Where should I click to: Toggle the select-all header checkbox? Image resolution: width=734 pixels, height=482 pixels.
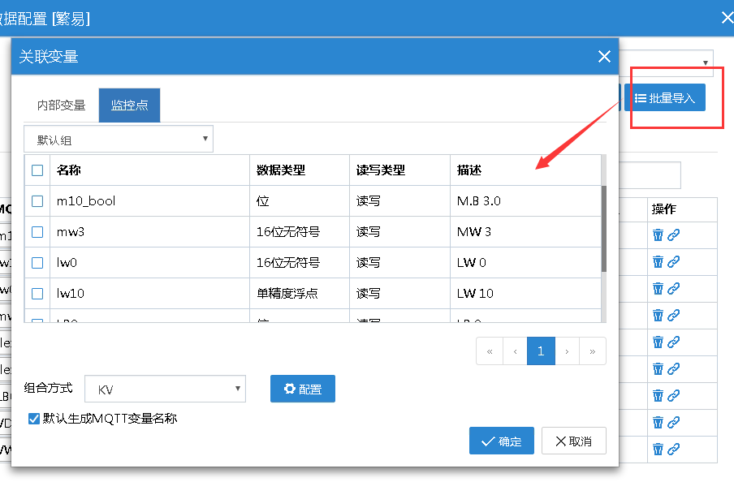tap(37, 170)
